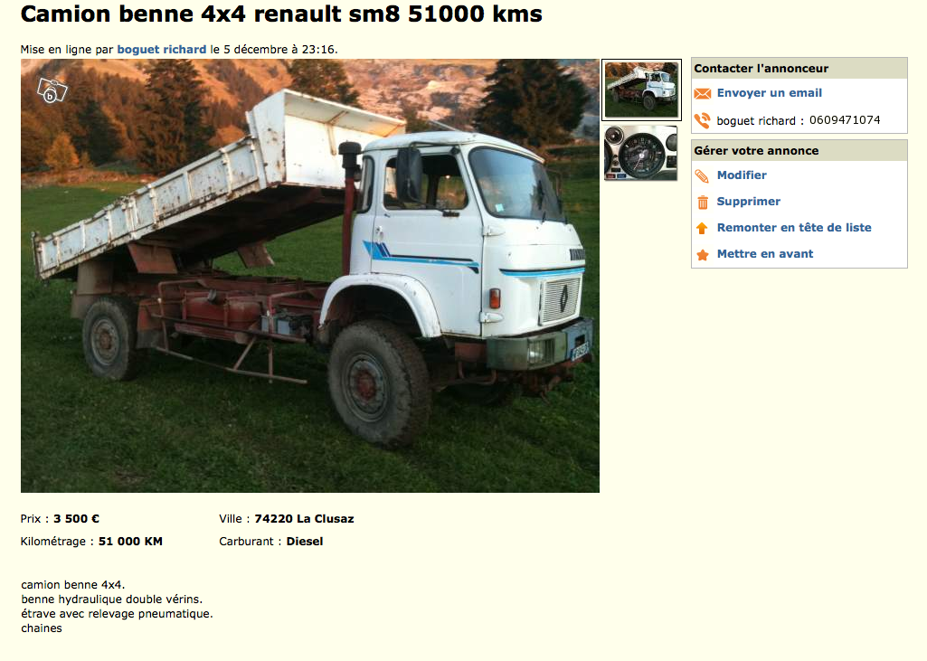
Task: Click the orange up arrow icon
Action: click(x=702, y=228)
